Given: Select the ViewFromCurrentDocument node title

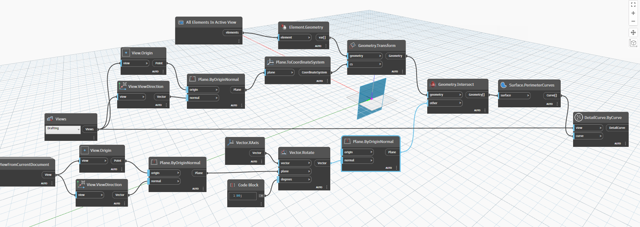Looking at the screenshot, I should [x=24, y=165].
